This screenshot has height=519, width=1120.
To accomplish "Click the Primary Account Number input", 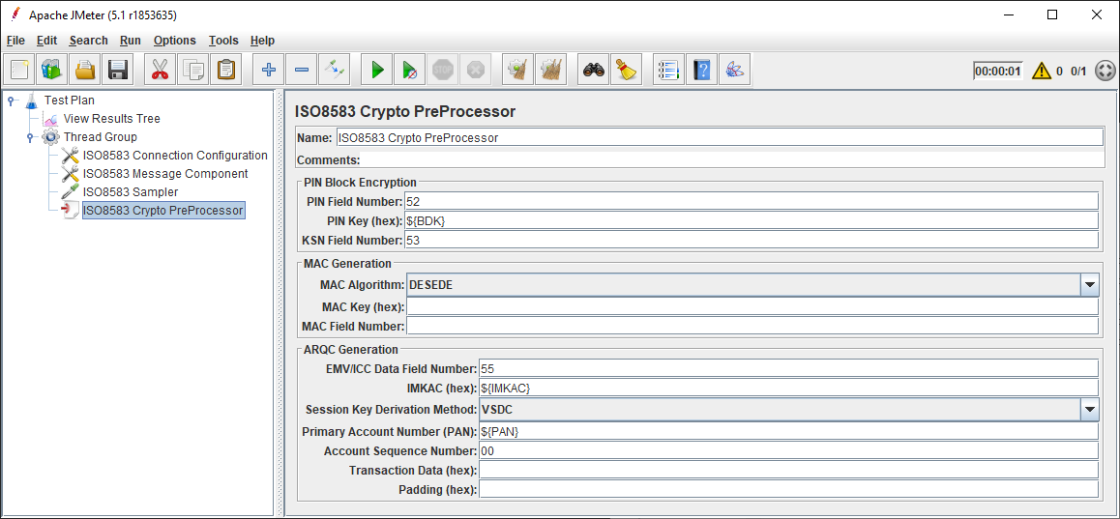I will coord(788,431).
